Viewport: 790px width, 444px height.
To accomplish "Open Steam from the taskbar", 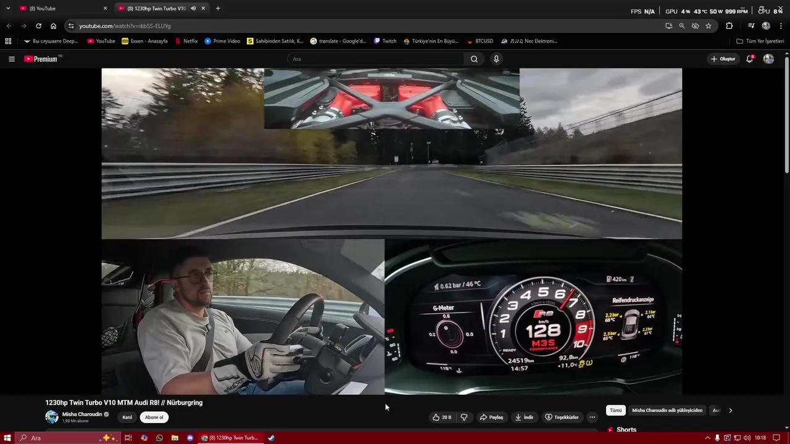I will 271,438.
